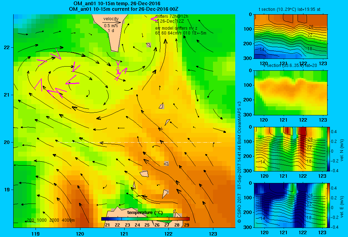
Task: Click the 'drifters 72h@12h' annotation
Action: click(172, 16)
